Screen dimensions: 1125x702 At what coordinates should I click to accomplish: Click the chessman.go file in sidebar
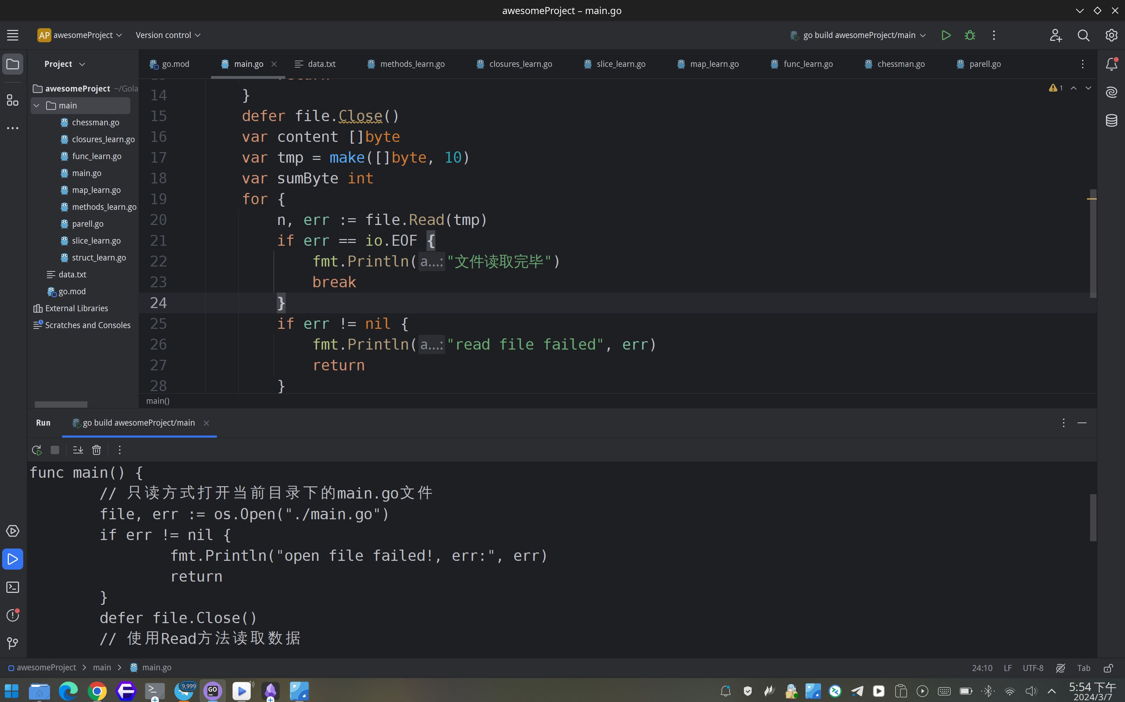pyautogui.click(x=95, y=122)
